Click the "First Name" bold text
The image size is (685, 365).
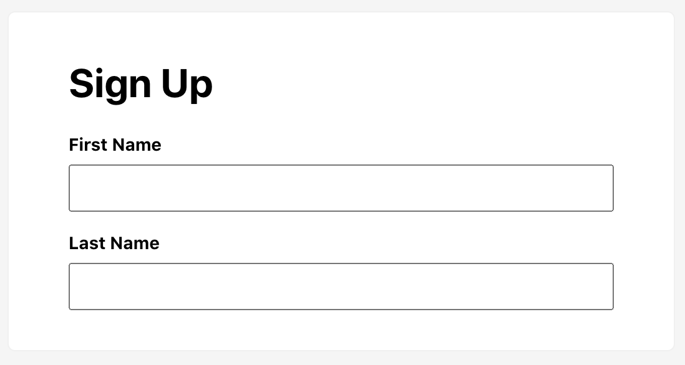pos(115,145)
